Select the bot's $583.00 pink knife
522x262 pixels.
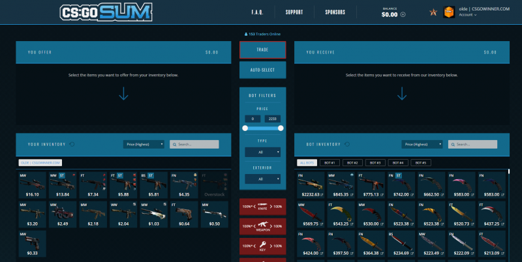click(461, 185)
